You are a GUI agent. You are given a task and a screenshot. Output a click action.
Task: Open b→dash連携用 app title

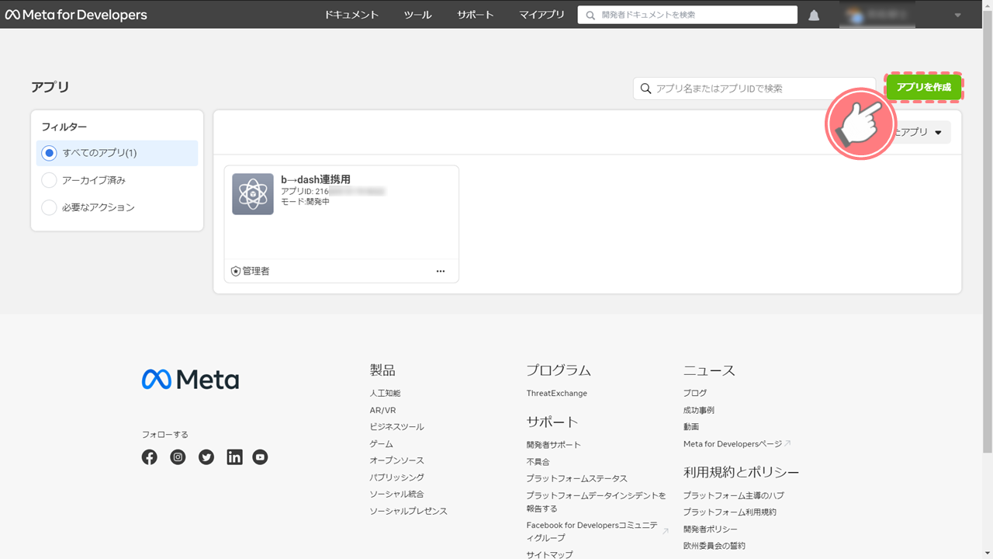(316, 179)
